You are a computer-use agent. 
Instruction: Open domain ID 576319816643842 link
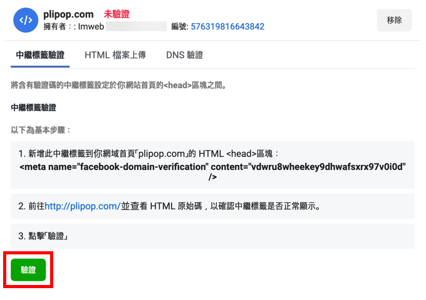pyautogui.click(x=227, y=26)
